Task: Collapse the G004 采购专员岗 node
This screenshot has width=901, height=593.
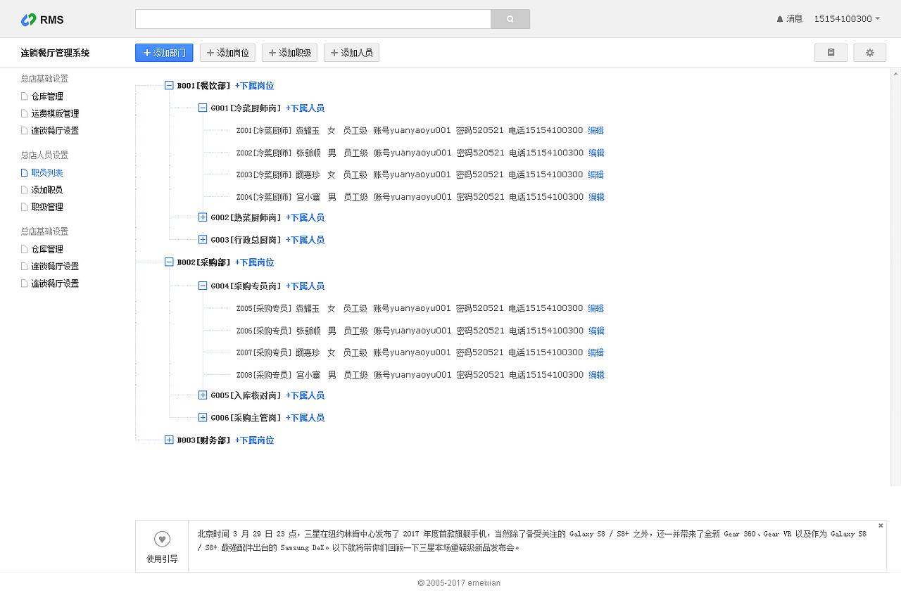Action: [x=203, y=286]
